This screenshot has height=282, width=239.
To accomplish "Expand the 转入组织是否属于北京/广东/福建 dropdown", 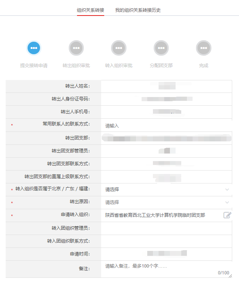I will pyautogui.click(x=166, y=190).
